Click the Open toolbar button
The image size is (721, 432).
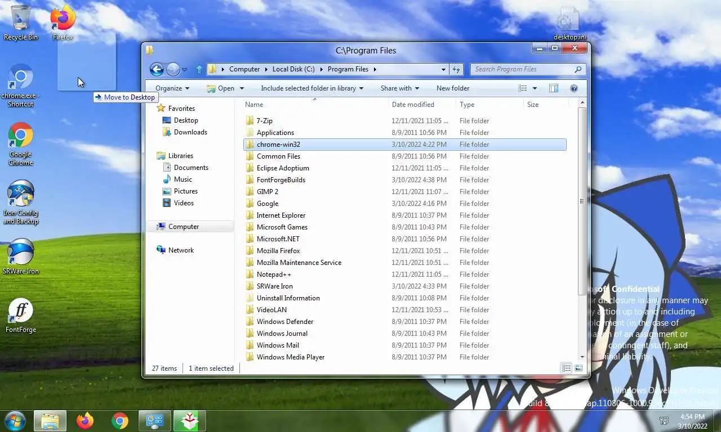[x=220, y=88]
